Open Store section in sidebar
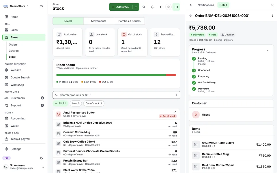Image resolution: width=277 pixels, height=173 pixels. (24, 37)
